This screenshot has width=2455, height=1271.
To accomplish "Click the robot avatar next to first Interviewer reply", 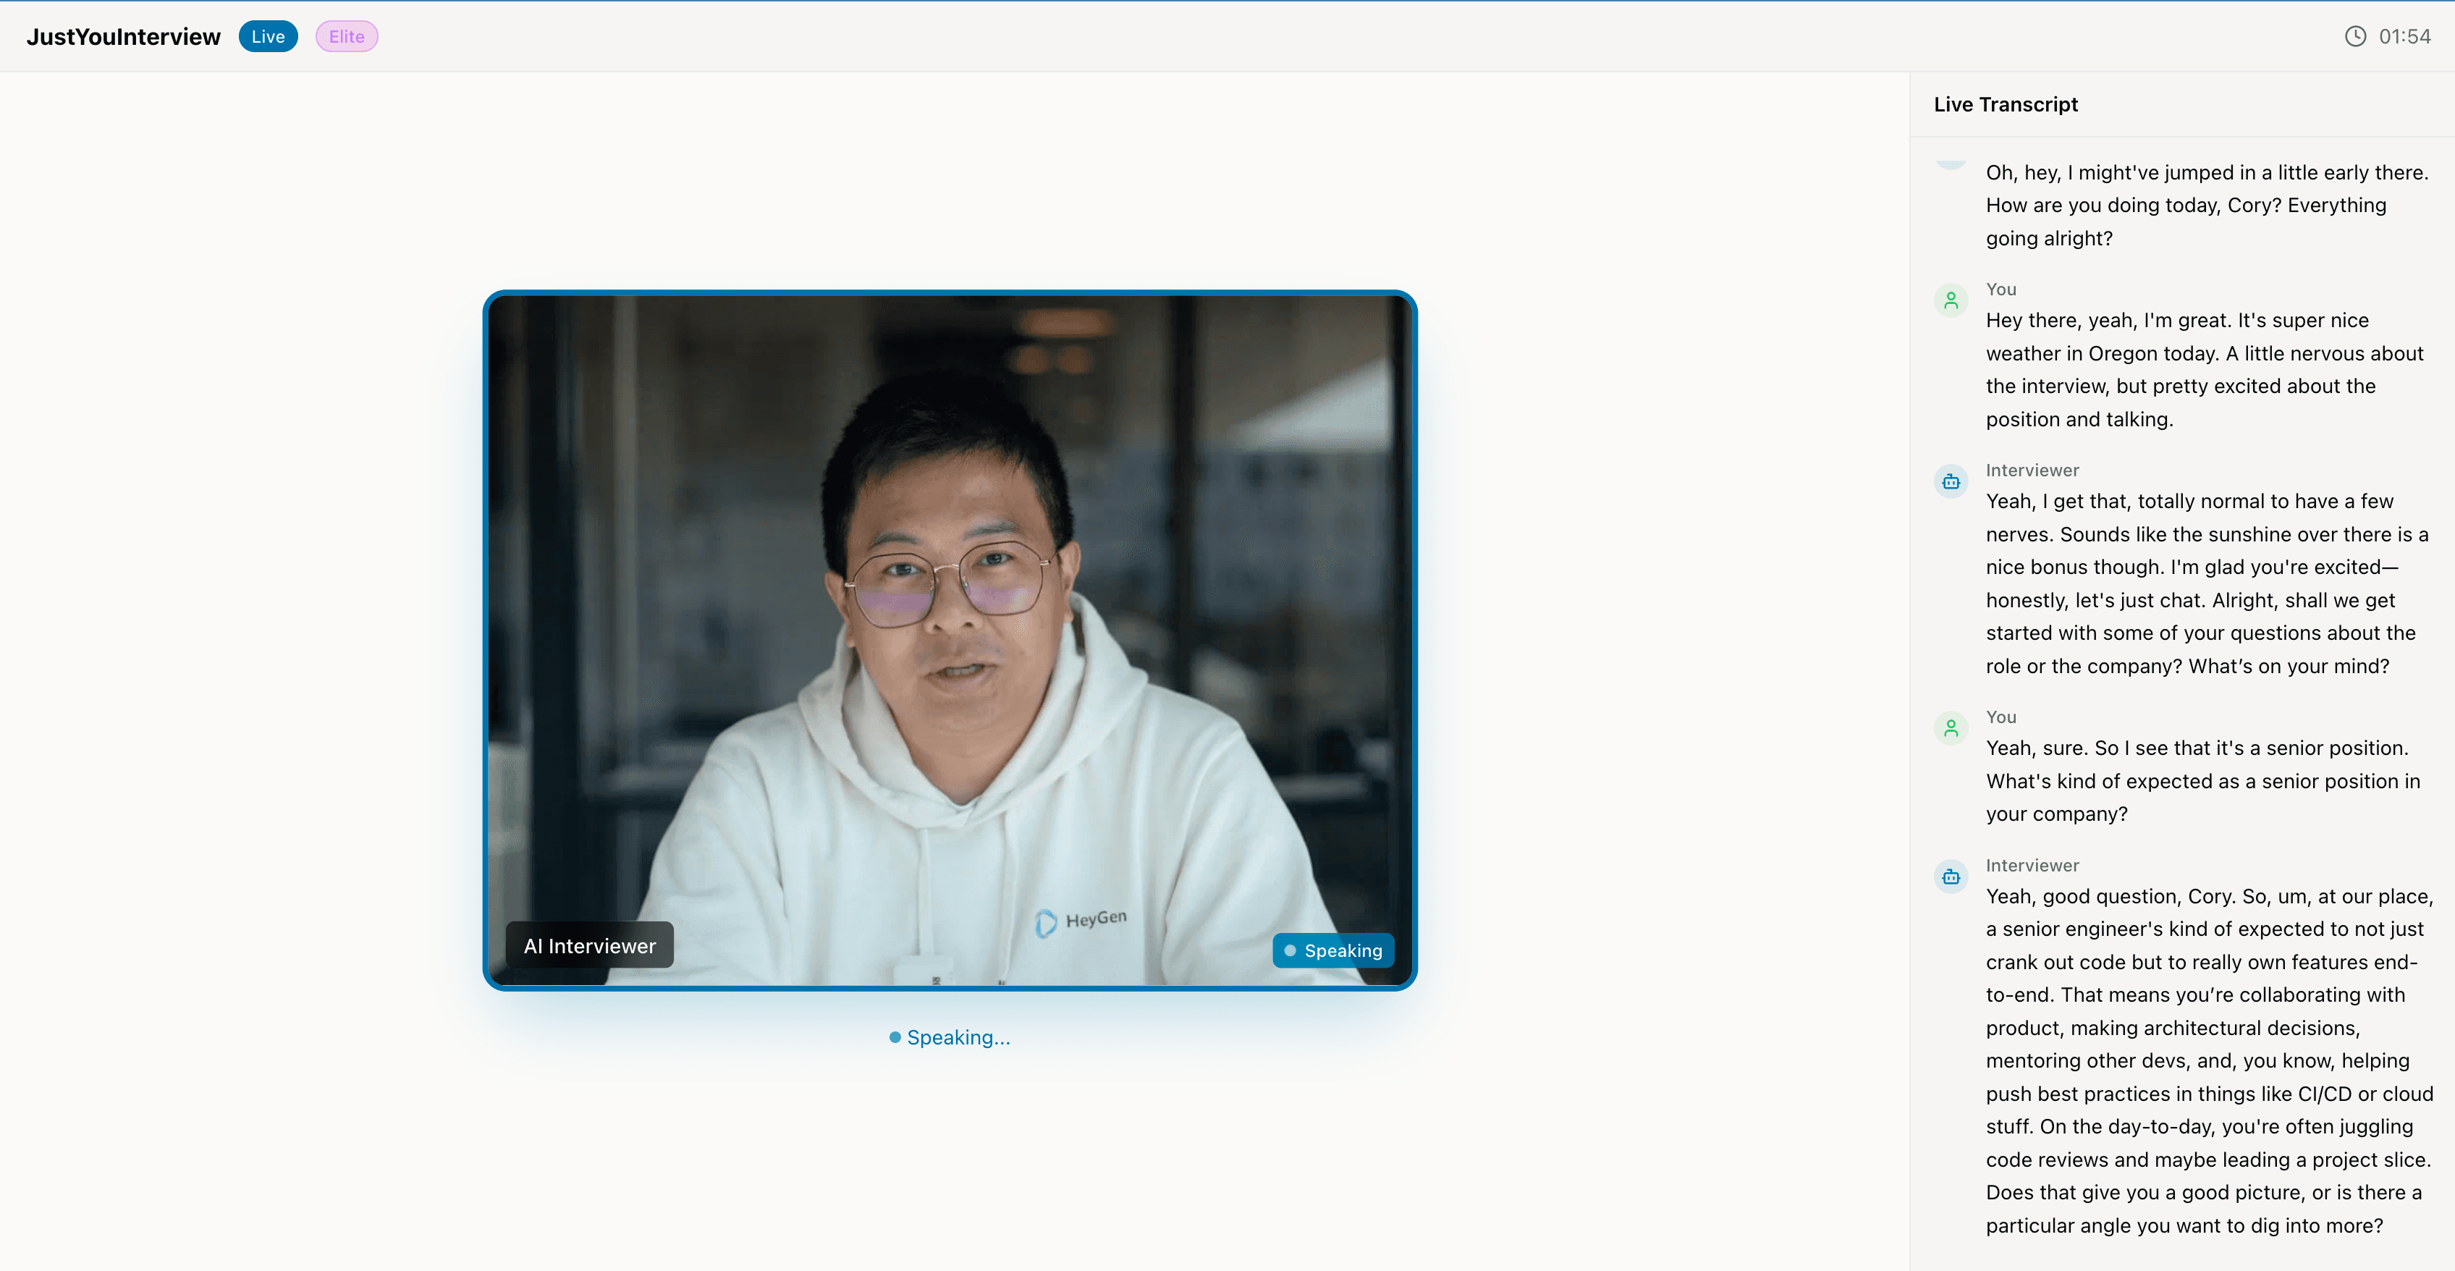I will 1951,481.
